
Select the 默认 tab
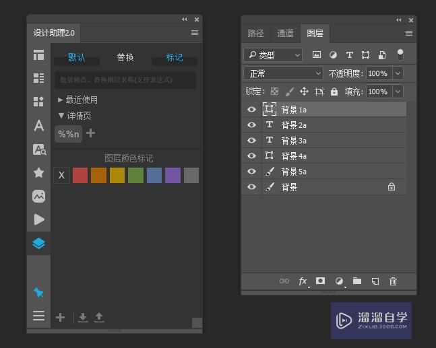(77, 57)
